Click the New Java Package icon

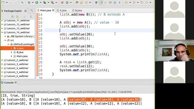(62, 2)
